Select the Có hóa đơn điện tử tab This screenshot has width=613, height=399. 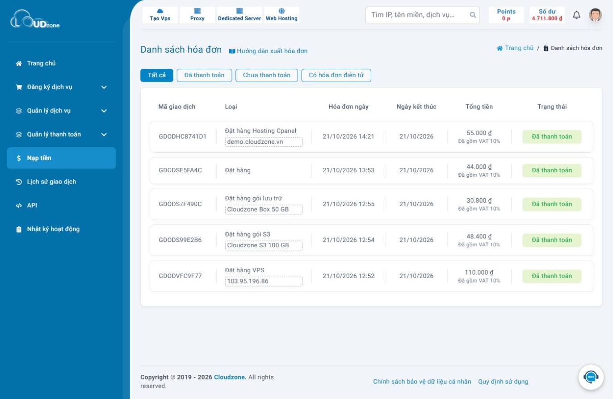tap(336, 75)
